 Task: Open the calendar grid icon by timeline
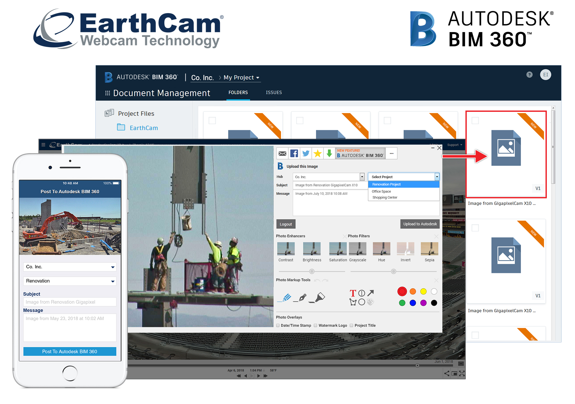461,364
